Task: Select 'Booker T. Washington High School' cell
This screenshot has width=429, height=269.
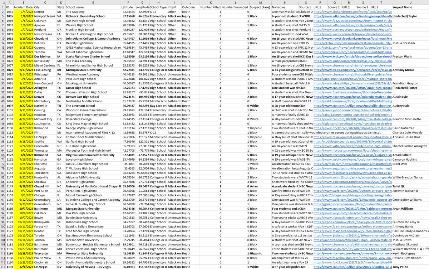Action: coord(93,34)
